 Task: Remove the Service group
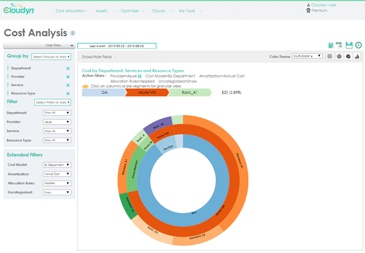[68, 85]
